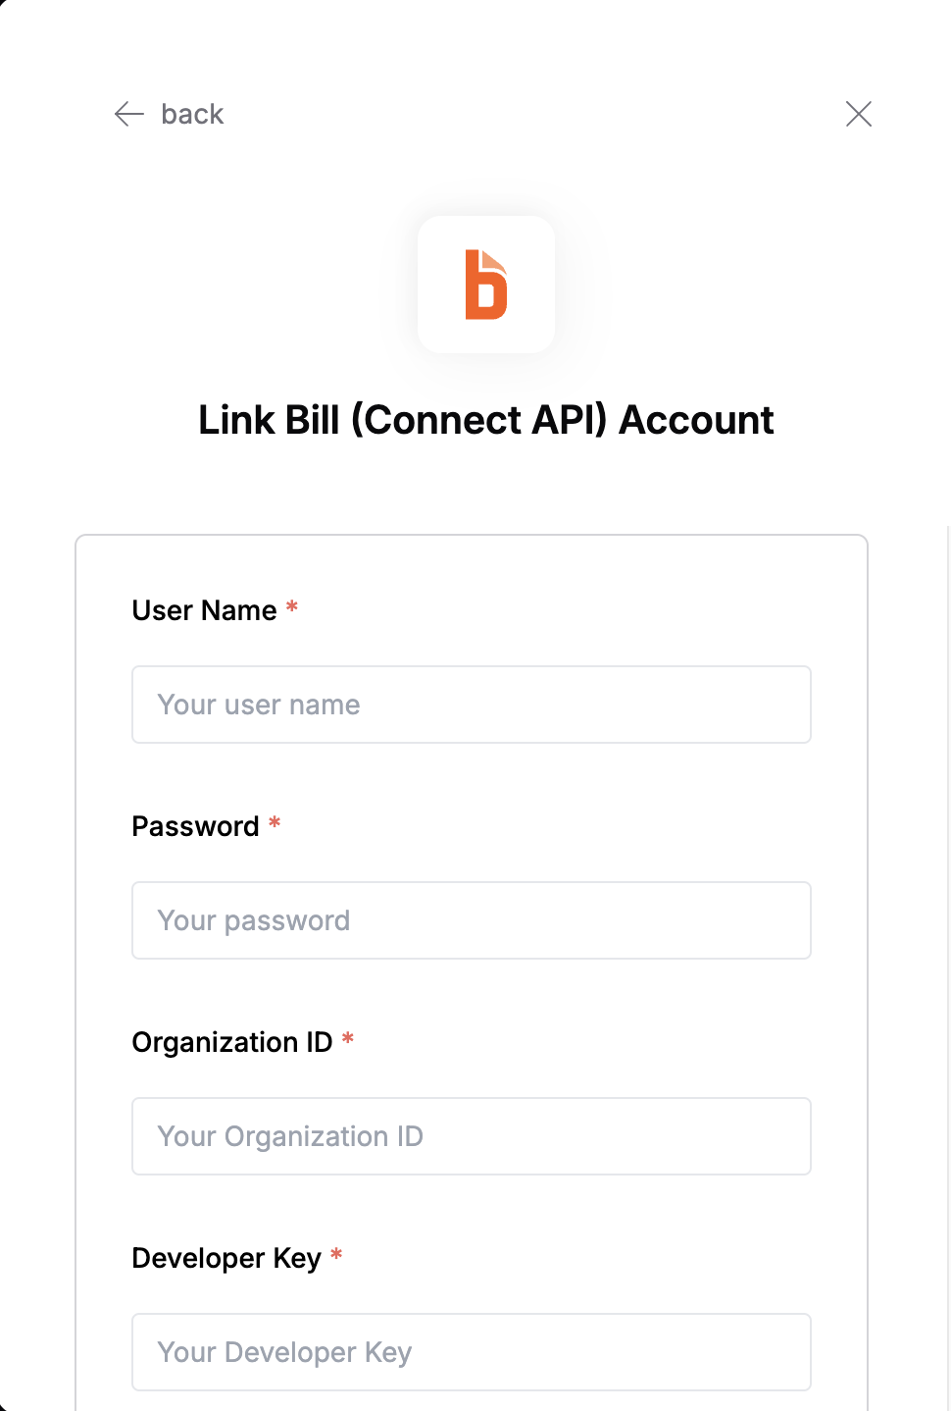The width and height of the screenshot is (951, 1411).
Task: Click the red asterisk beside Organization ID
Action: click(348, 1039)
